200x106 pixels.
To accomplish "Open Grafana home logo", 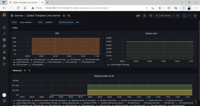I will pos(4,15).
